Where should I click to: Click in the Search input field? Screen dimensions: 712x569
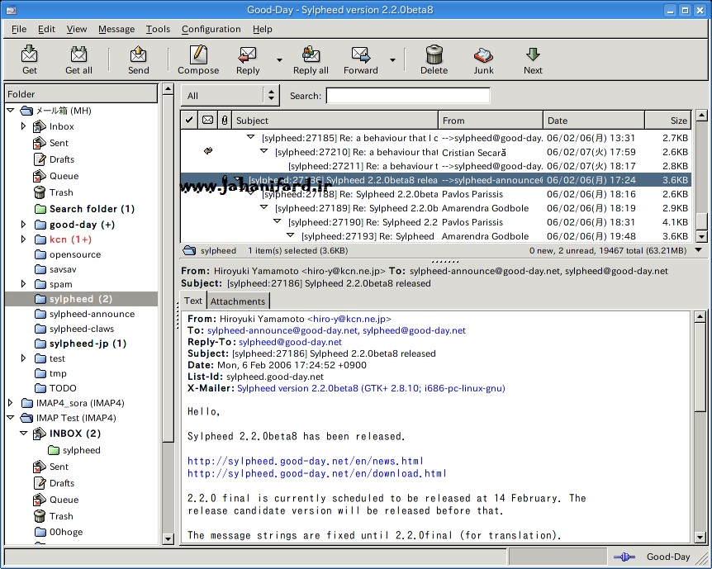[407, 96]
